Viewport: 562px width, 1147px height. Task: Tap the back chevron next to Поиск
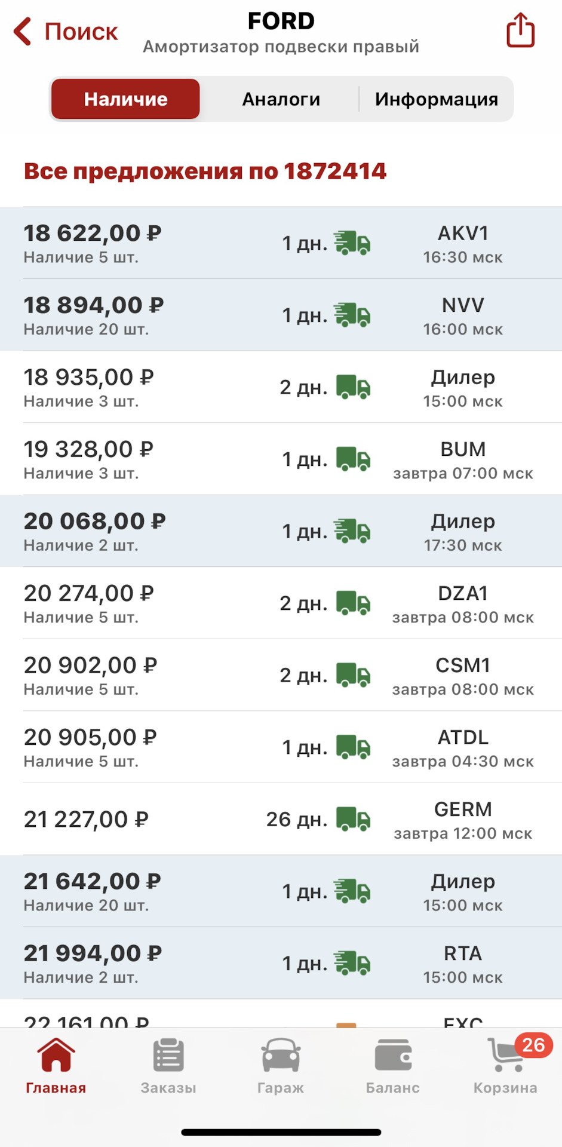tap(23, 32)
